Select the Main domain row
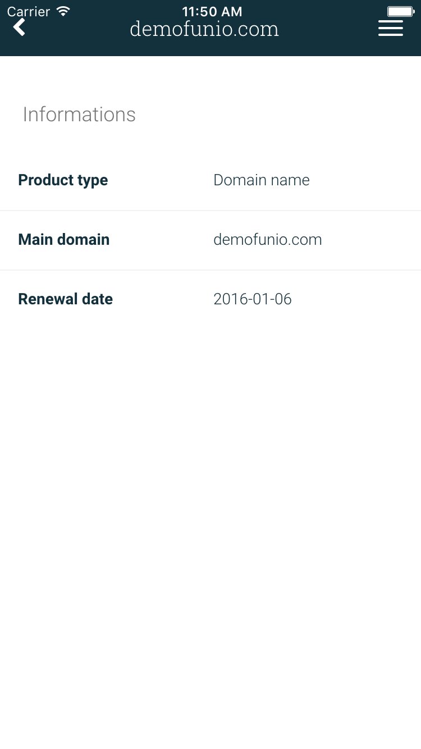Screen dimensions: 421x749 [x=210, y=240]
